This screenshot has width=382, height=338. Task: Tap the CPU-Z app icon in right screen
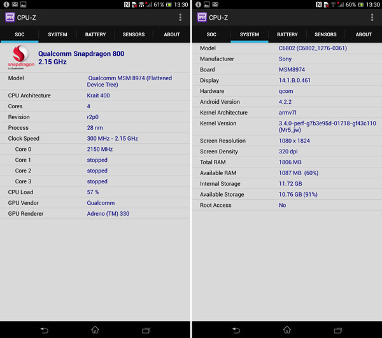pos(202,18)
